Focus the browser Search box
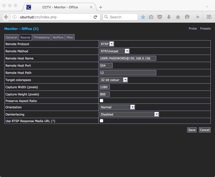 coord(120,17)
